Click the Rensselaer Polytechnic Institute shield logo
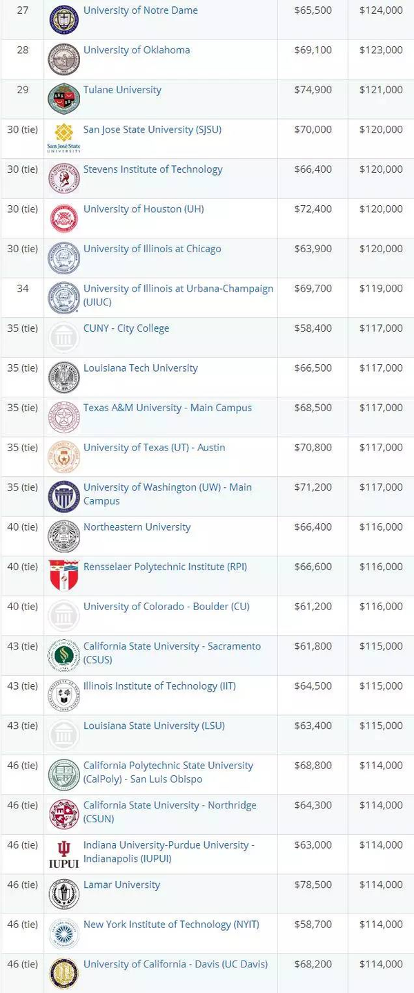414x993 pixels. pyautogui.click(x=64, y=576)
